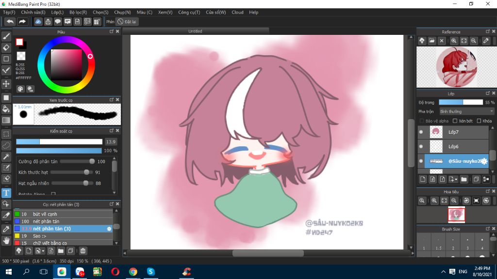The width and height of the screenshot is (497, 279).
Task: Activate the Text tool
Action: tap(6, 193)
